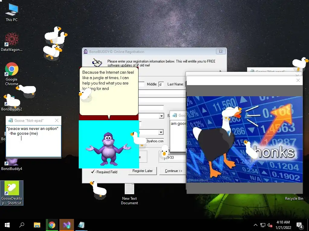This screenshot has width=309, height=231.
Task: Click the BonziBUDDY title bar icon
Action: pyautogui.click(x=86, y=51)
